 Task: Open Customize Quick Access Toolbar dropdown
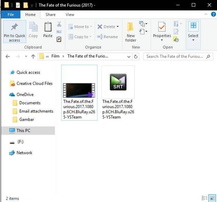32,6
